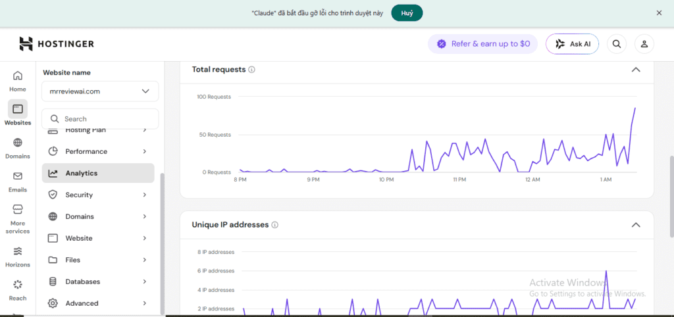Expand the Website chevron
Viewport: 674px width, 317px height.
click(x=145, y=238)
